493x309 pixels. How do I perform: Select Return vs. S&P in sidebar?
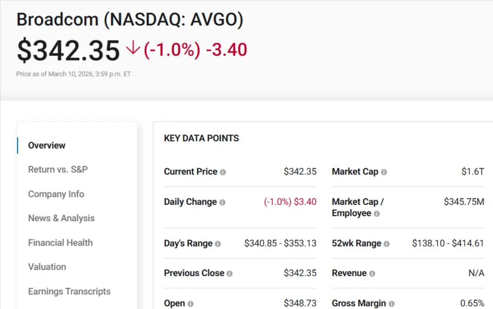coord(57,170)
